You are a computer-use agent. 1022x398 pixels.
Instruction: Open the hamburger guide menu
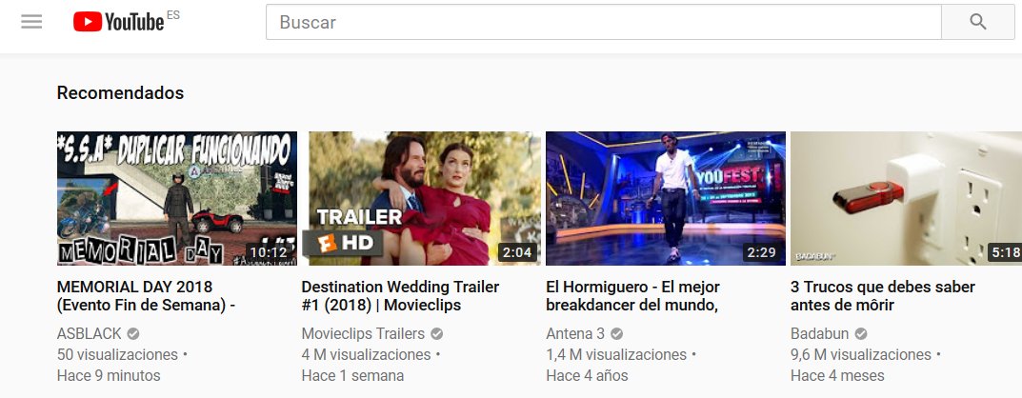(x=31, y=22)
